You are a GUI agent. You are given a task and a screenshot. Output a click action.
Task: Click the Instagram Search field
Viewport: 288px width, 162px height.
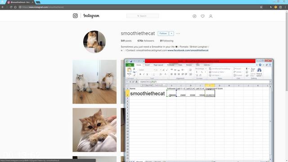(x=143, y=16)
